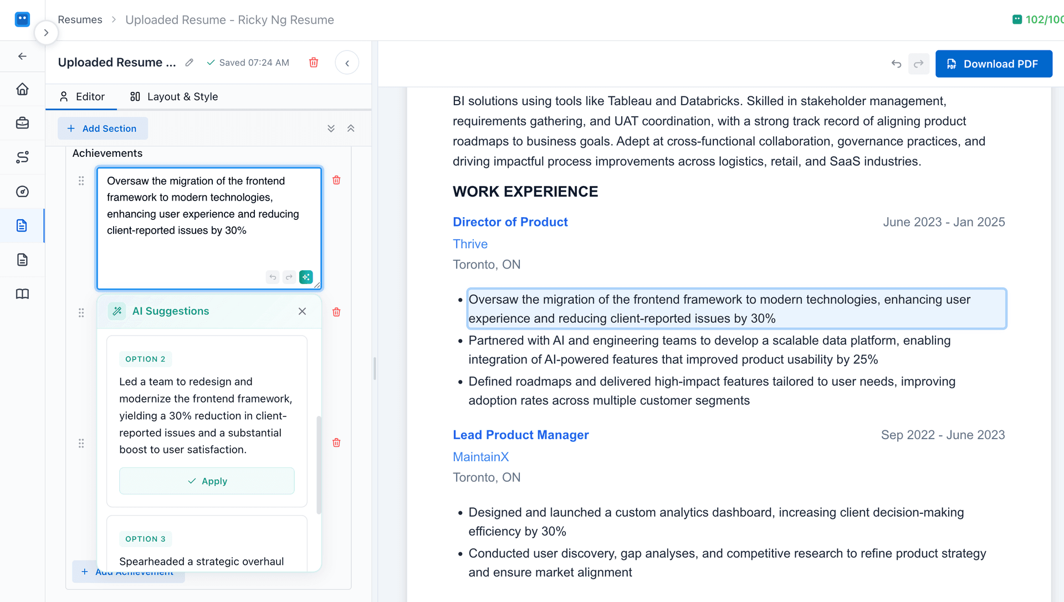Delete the resume via red trash icon near title
The width and height of the screenshot is (1064, 602).
314,62
